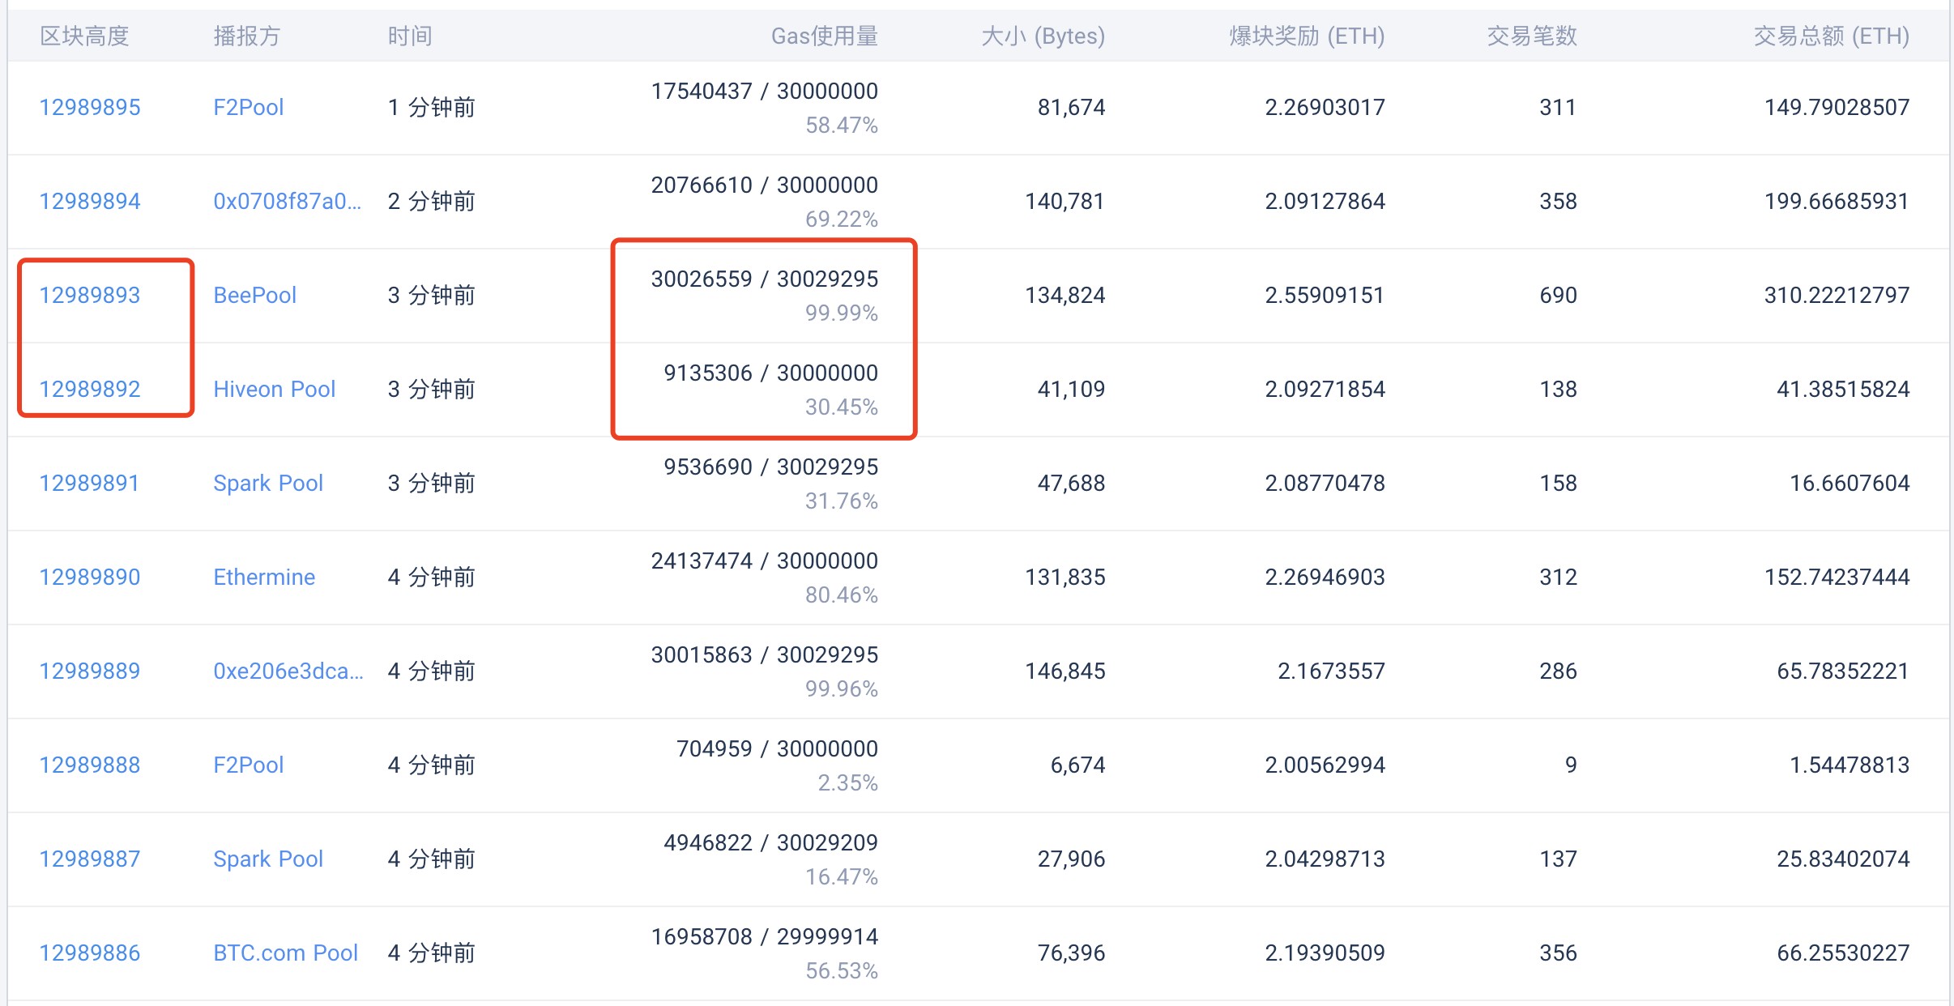Select block size 6,674
The image size is (1954, 1006).
1078,765
